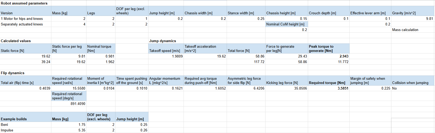This screenshot has height=133, width=435.
Task: Click the Margin of safety value 0.225
Action: [370, 88]
